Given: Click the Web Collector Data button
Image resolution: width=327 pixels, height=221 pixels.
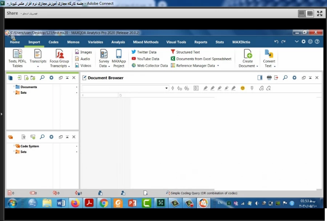Looking at the screenshot, I should (x=152, y=66).
